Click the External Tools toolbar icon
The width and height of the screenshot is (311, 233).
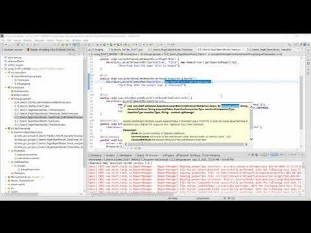118,45
